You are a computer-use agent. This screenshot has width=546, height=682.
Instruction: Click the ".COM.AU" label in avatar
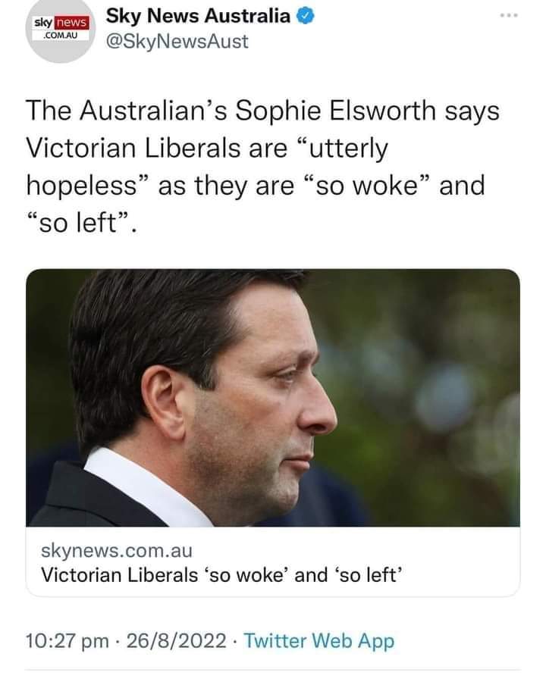[x=61, y=35]
